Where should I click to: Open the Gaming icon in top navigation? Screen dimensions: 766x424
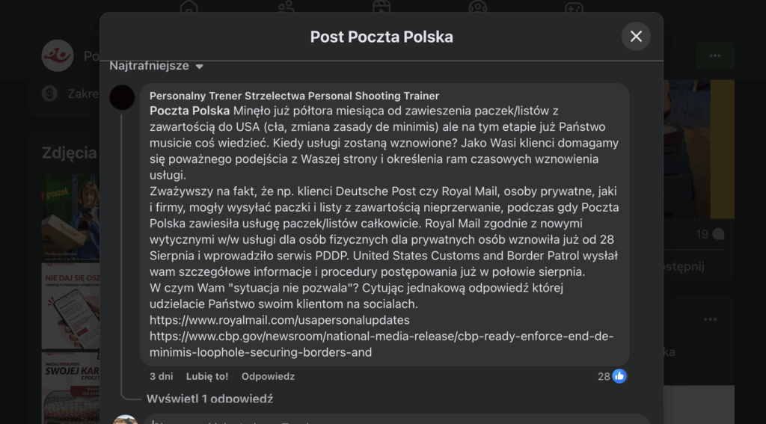[x=574, y=7]
